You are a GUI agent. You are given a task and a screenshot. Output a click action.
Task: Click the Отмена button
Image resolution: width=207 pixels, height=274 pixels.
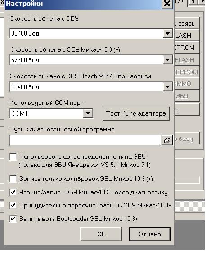tap(150, 234)
